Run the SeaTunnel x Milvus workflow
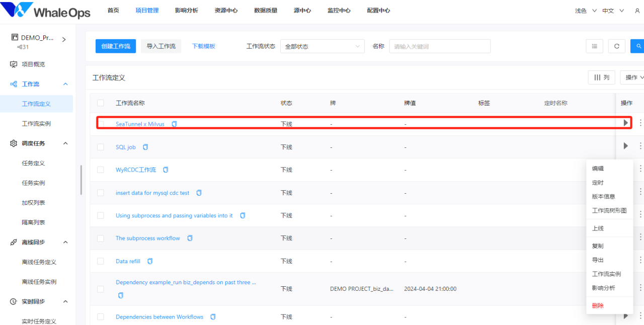644x325 pixels. coord(626,123)
